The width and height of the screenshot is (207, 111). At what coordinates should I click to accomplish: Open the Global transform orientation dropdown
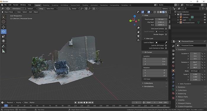[74, 9]
